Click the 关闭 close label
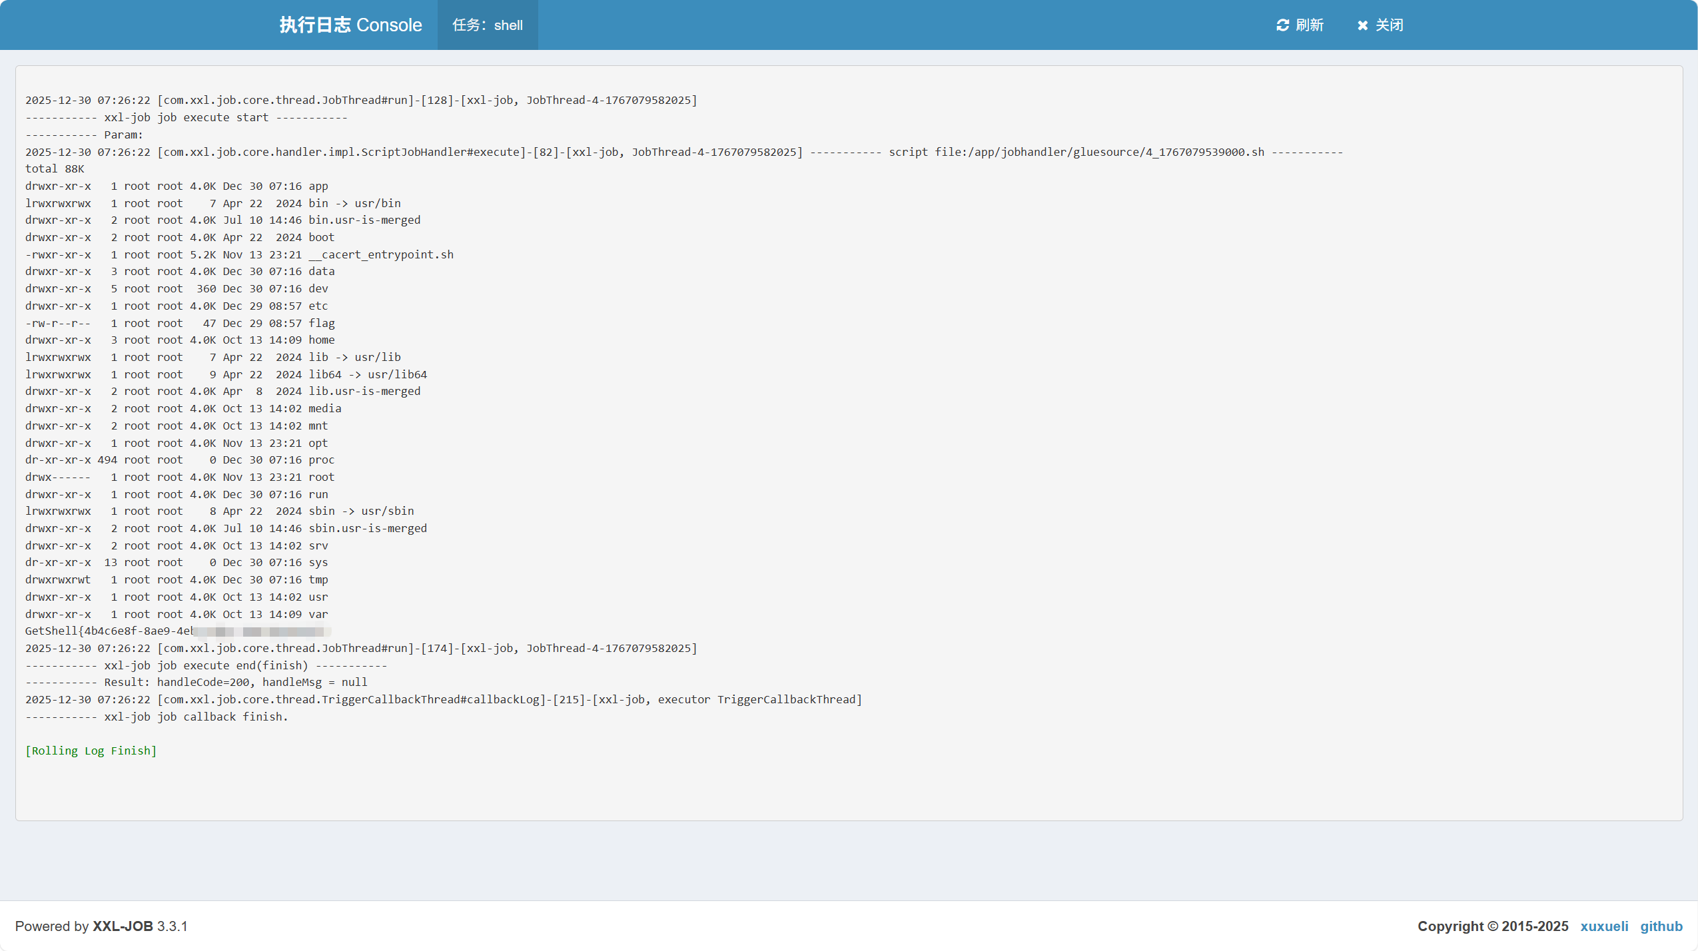 [1389, 25]
